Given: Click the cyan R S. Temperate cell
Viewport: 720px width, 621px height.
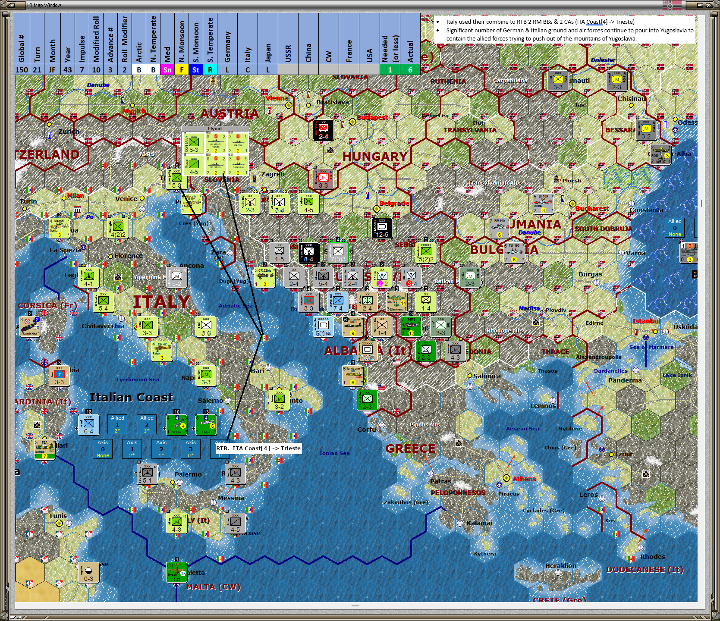Looking at the screenshot, I should point(210,70).
